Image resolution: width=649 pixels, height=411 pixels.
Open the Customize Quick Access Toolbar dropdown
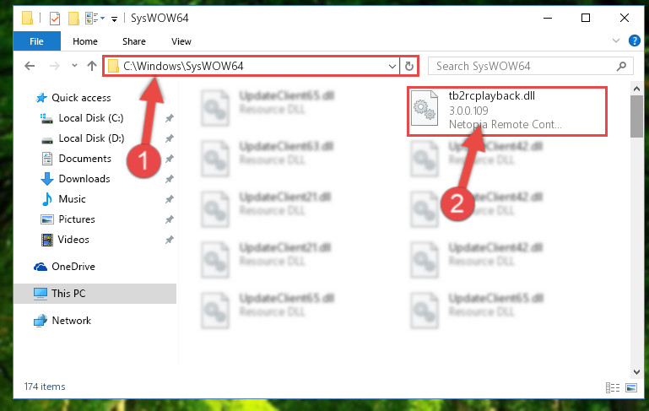(114, 19)
